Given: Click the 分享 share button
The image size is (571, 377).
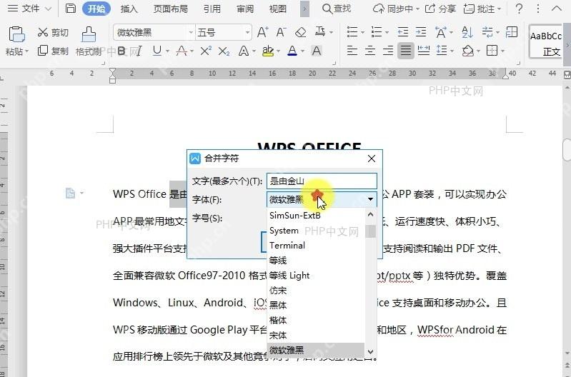Looking at the screenshot, I should pos(441,9).
